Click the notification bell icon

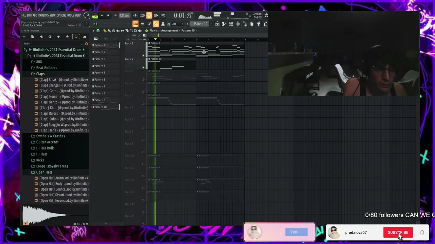[x=422, y=232]
